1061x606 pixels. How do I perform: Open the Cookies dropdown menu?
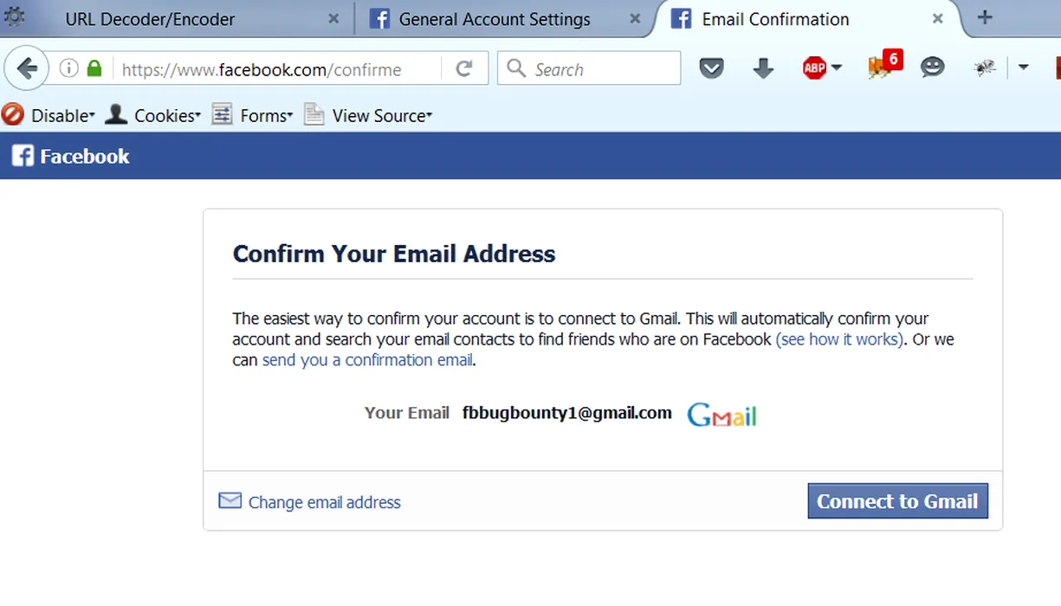[x=153, y=115]
